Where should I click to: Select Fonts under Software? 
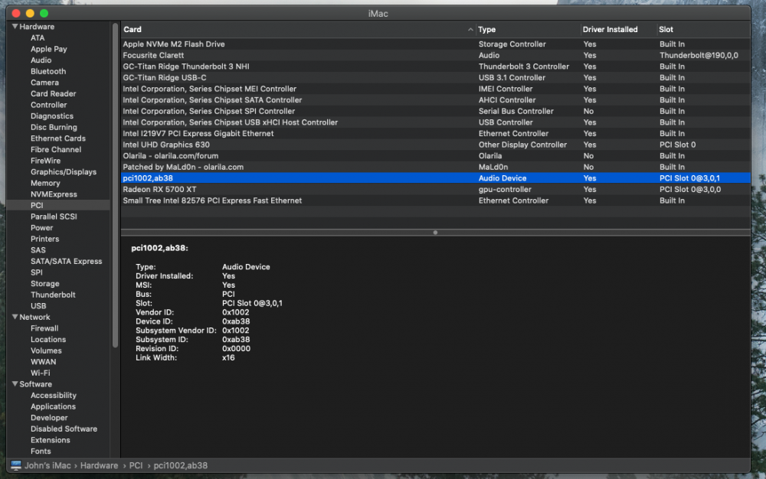click(x=41, y=451)
